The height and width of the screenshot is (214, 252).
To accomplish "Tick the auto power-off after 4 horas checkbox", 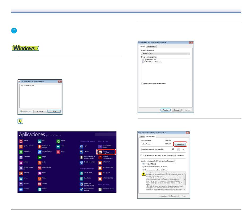I will [141, 155].
